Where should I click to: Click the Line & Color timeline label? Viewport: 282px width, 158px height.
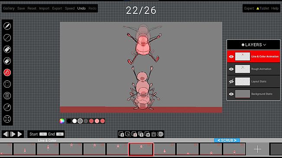(x=47, y=140)
